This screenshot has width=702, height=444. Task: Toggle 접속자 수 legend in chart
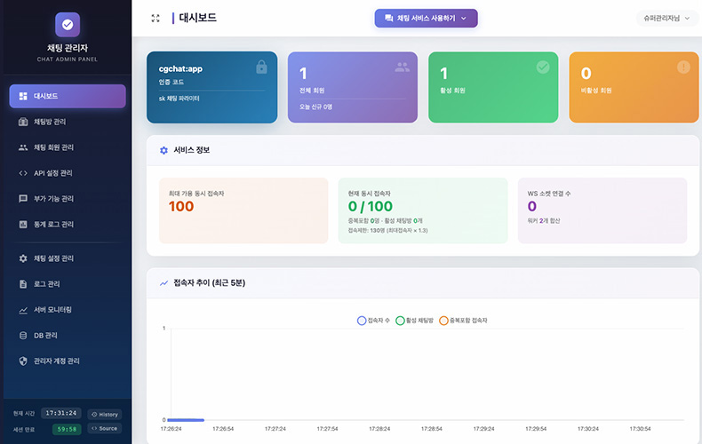[x=373, y=321]
